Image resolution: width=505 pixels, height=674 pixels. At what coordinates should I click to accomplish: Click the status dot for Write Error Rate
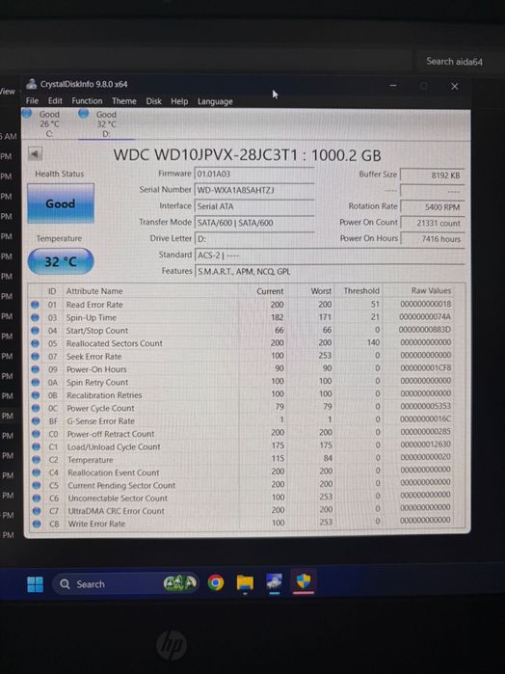click(37, 524)
